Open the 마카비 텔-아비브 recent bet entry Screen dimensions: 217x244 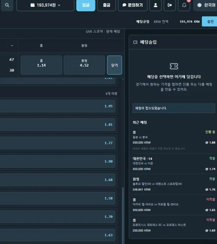[x=174, y=205]
